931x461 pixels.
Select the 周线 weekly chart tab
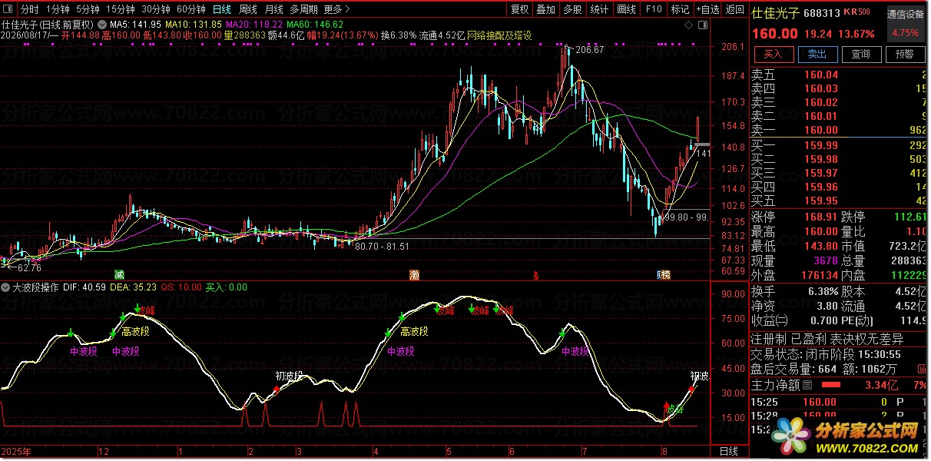[x=247, y=10]
